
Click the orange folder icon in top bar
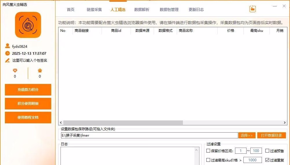pos(253,9)
